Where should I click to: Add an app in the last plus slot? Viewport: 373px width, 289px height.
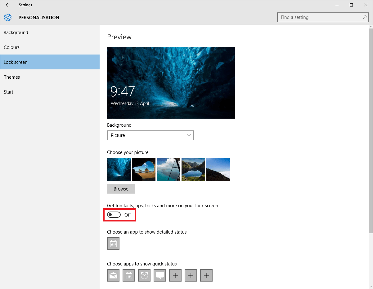206,275
